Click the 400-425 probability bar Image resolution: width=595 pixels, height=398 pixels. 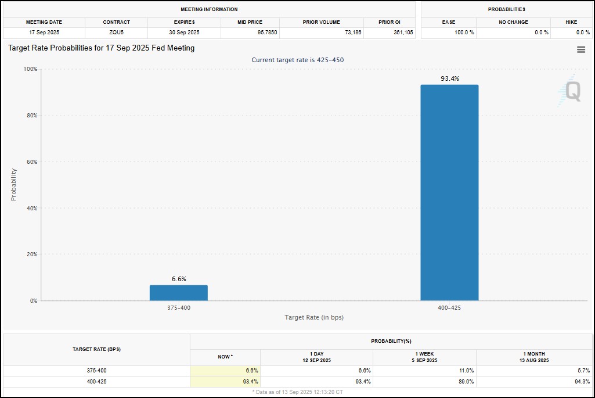(x=449, y=192)
